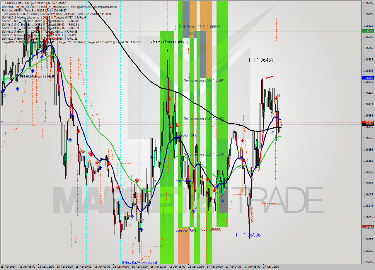Screen dimensions: 375x270
Task: Click the 'FSB-HighToBreak | 1.06485' label
Action: pyautogui.click(x=37, y=77)
